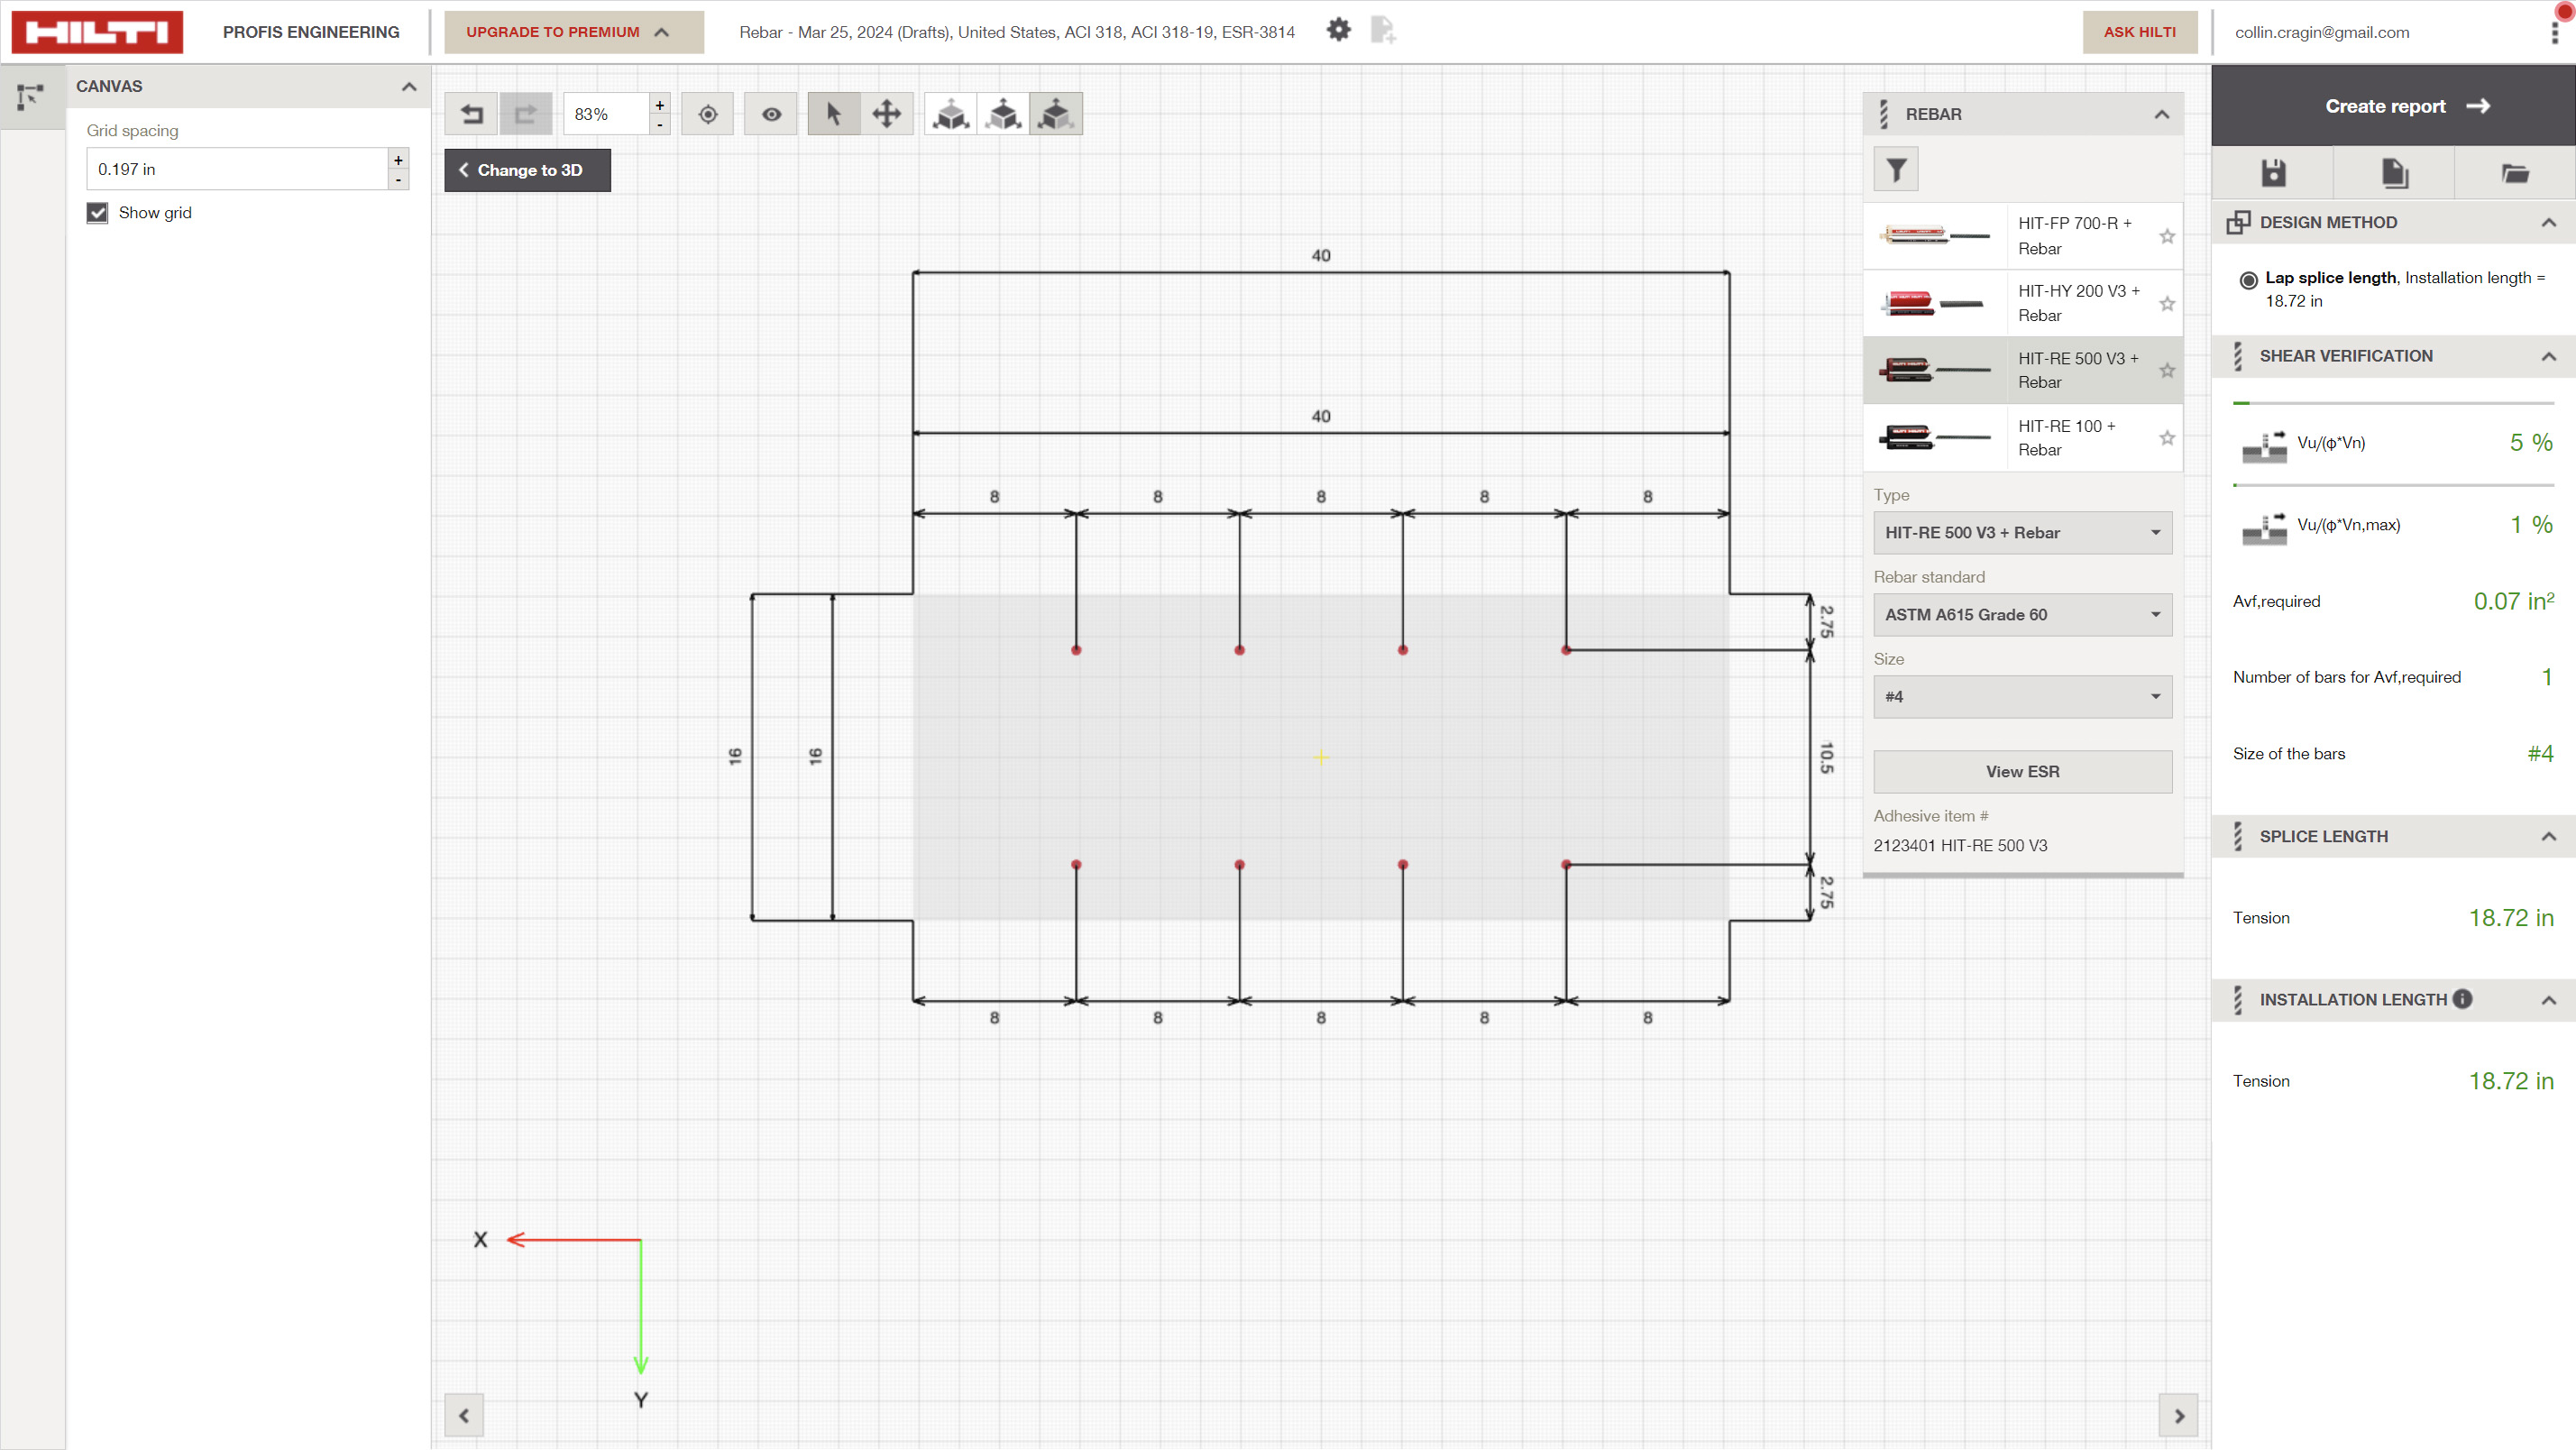Select the pan/move arrows tool
The height and width of the screenshot is (1450, 2576).
click(887, 114)
